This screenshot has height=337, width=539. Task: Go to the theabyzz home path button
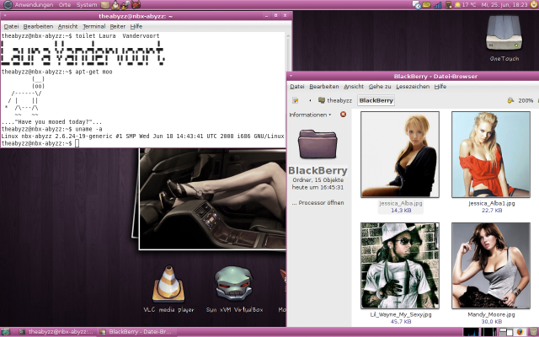(335, 100)
